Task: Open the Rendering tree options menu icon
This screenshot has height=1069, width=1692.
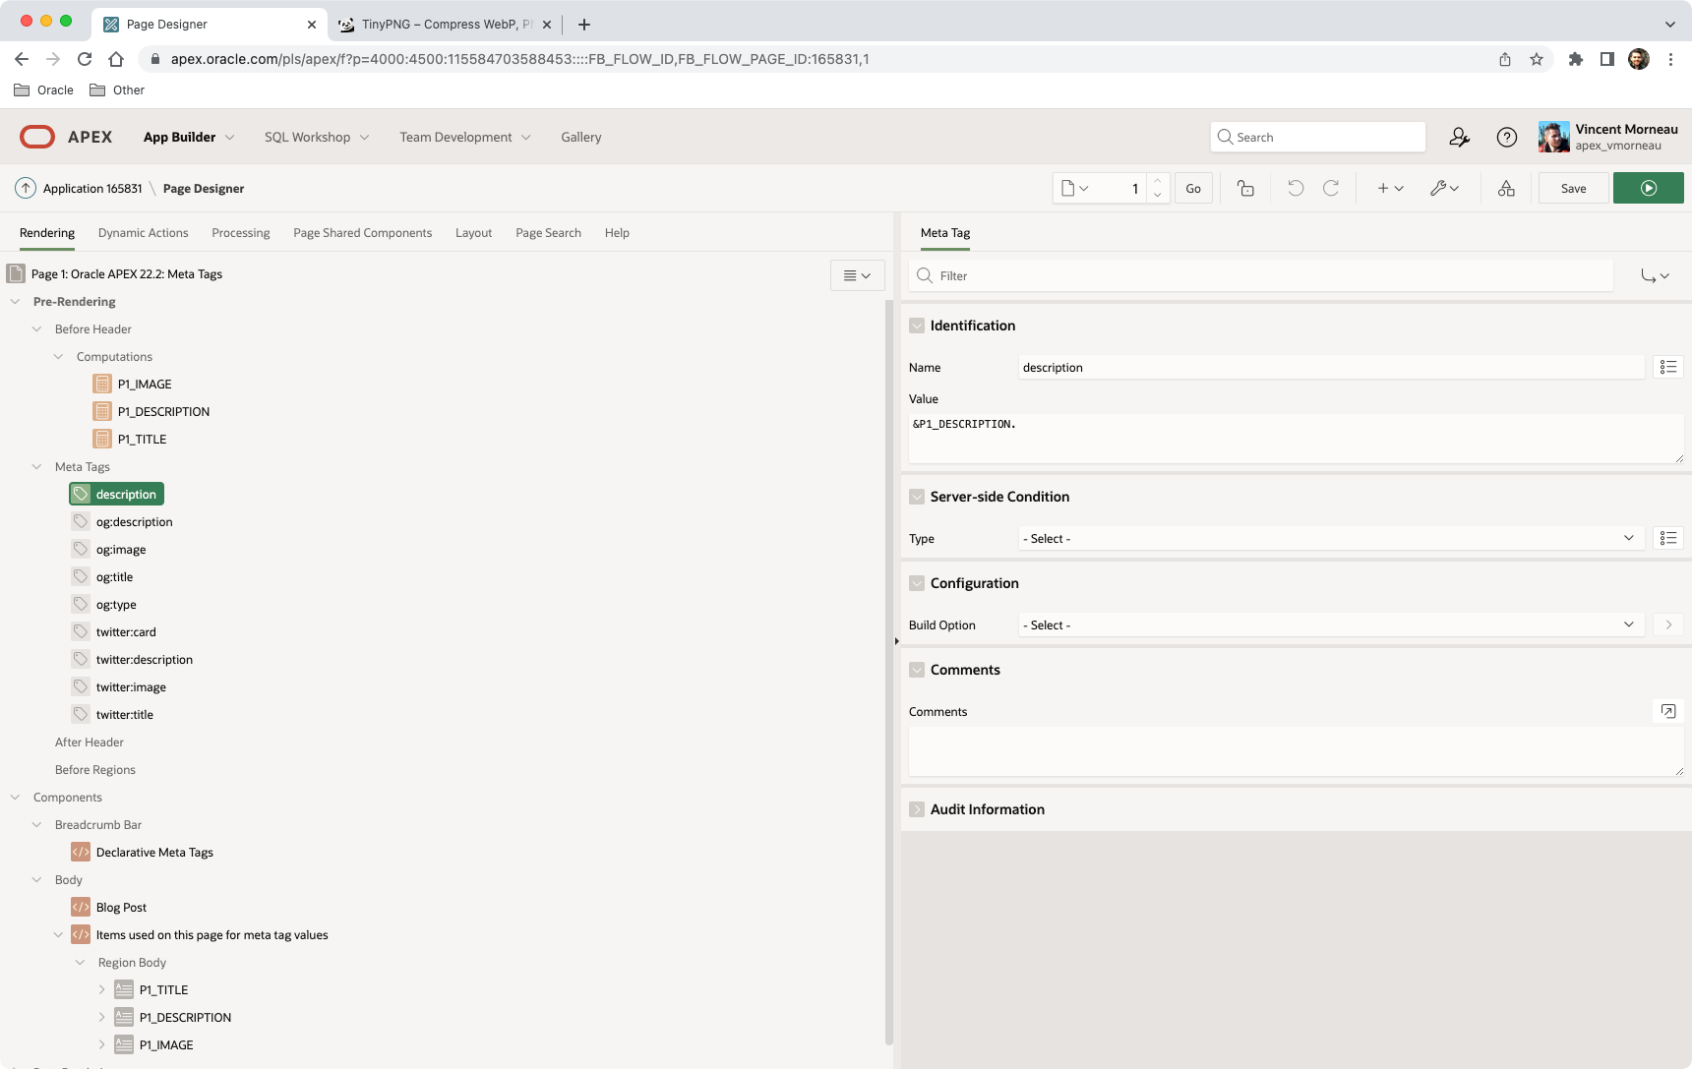Action: 857,275
